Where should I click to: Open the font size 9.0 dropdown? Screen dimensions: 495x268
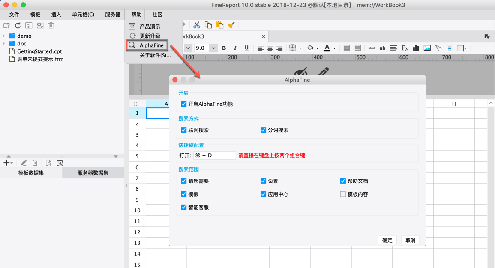(213, 48)
